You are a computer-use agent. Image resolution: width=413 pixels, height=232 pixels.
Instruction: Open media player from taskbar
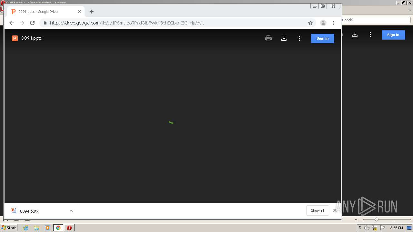(x=47, y=228)
